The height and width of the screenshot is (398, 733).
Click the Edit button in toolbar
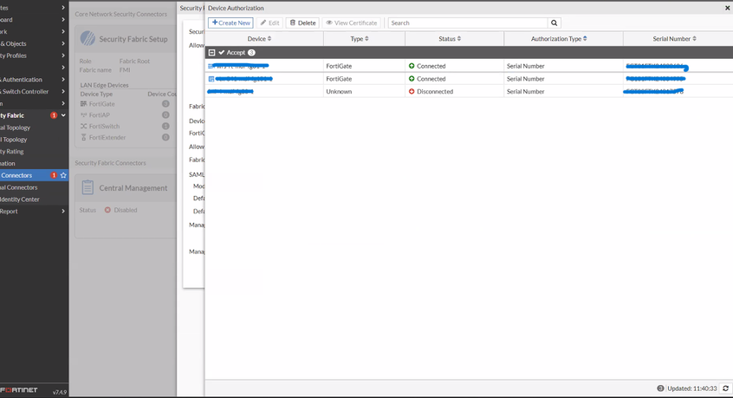pos(269,23)
